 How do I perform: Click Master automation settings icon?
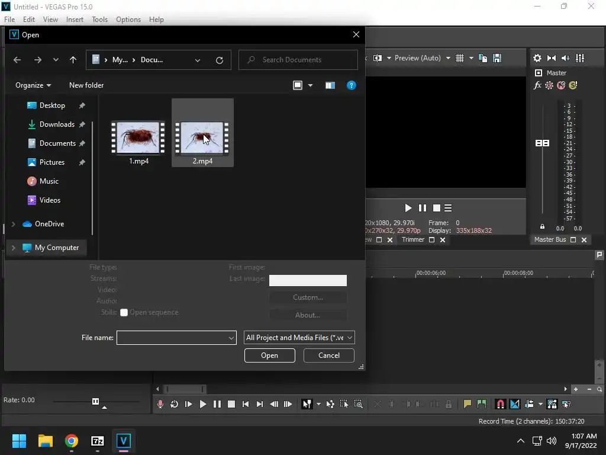(x=549, y=85)
